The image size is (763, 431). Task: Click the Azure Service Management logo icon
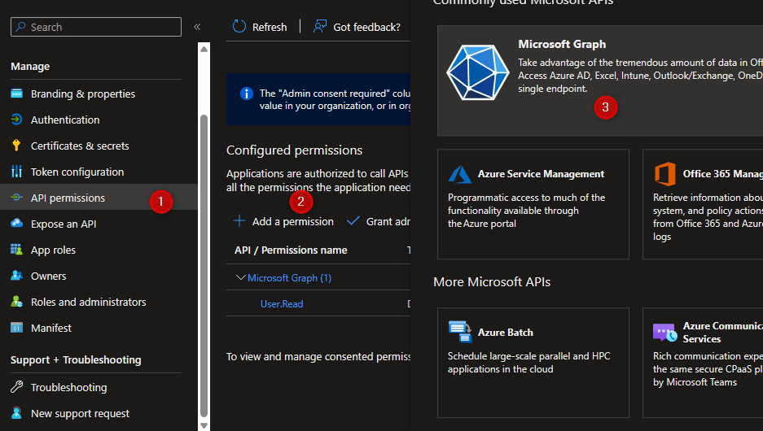(460, 174)
